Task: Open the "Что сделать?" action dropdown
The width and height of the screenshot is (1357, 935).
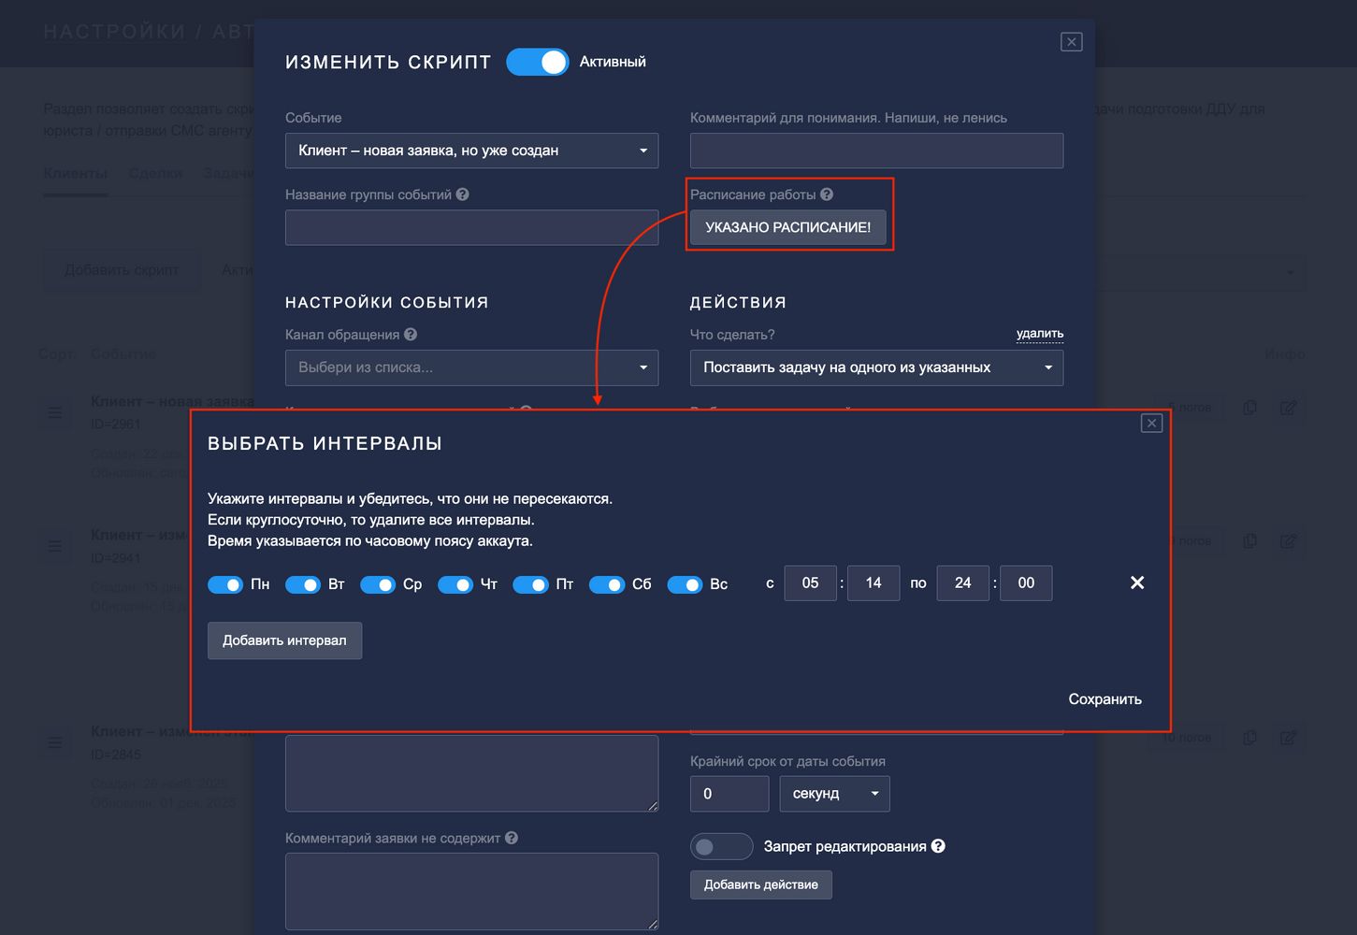Action: point(876,367)
